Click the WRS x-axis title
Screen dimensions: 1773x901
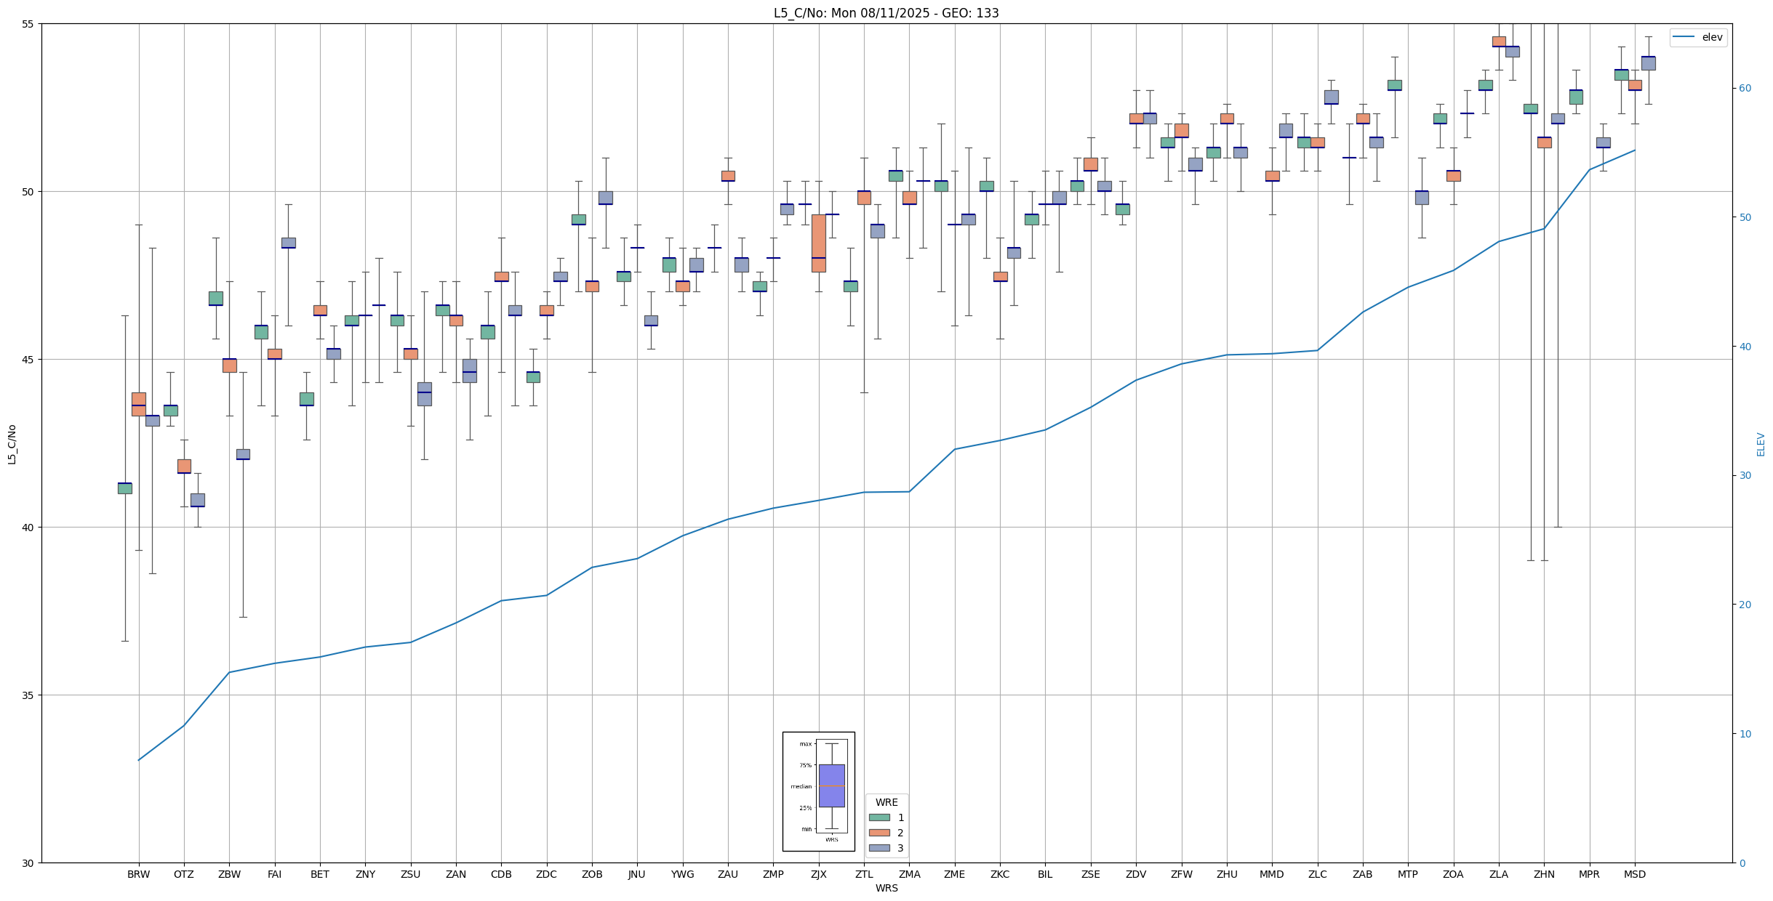pos(886,888)
